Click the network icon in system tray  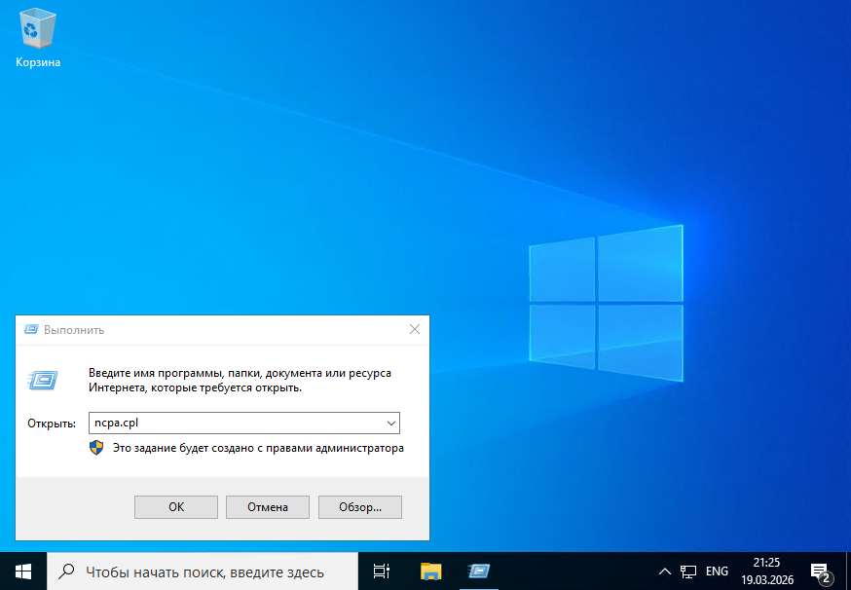689,572
